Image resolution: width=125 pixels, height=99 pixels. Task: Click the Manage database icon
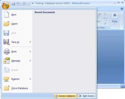7,61
